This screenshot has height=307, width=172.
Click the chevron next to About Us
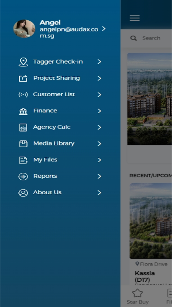click(x=99, y=193)
